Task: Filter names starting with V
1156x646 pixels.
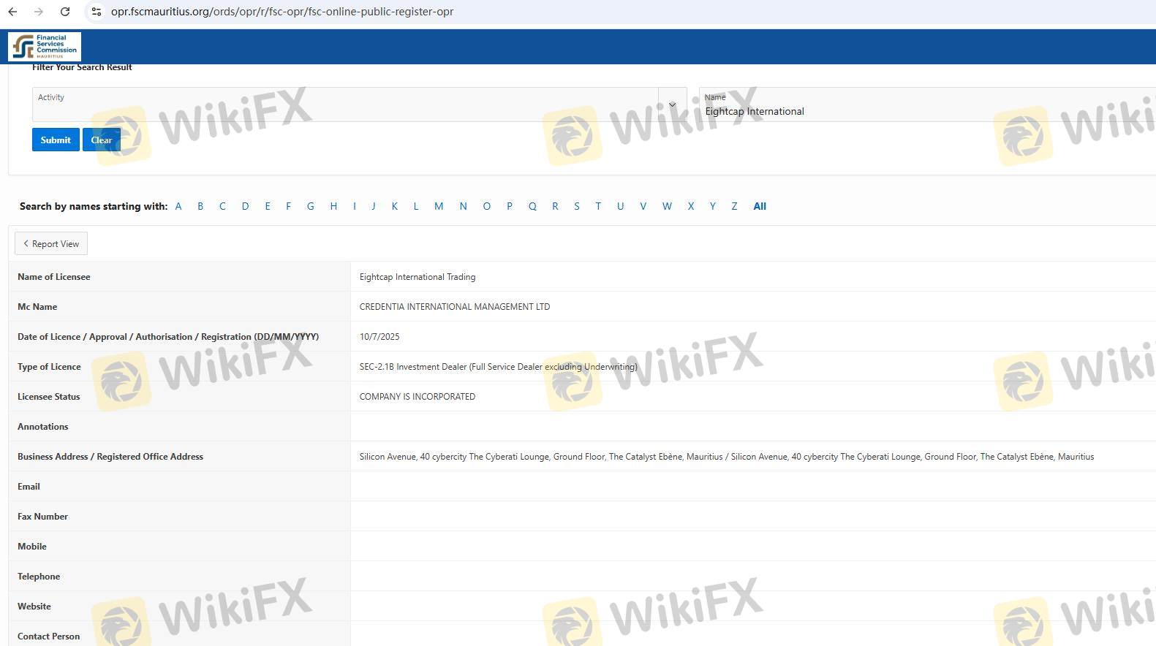Action: pos(643,206)
